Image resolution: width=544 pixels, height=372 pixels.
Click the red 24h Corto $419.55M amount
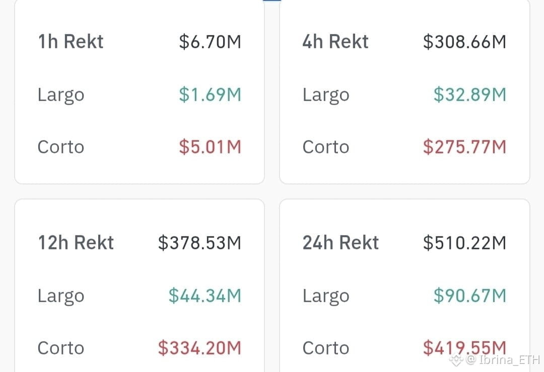pyautogui.click(x=464, y=348)
